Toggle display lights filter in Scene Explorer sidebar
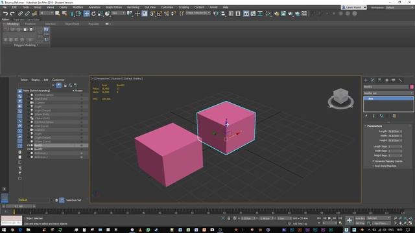This screenshot has width=415, height=233. (x=20, y=101)
